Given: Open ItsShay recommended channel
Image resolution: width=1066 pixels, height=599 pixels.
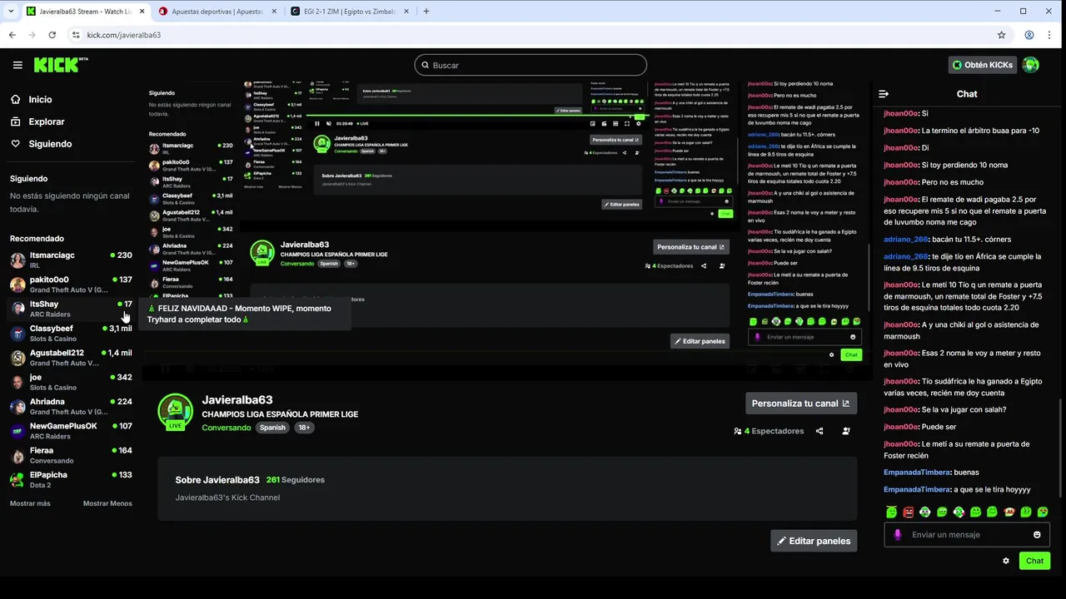Looking at the screenshot, I should tap(70, 308).
